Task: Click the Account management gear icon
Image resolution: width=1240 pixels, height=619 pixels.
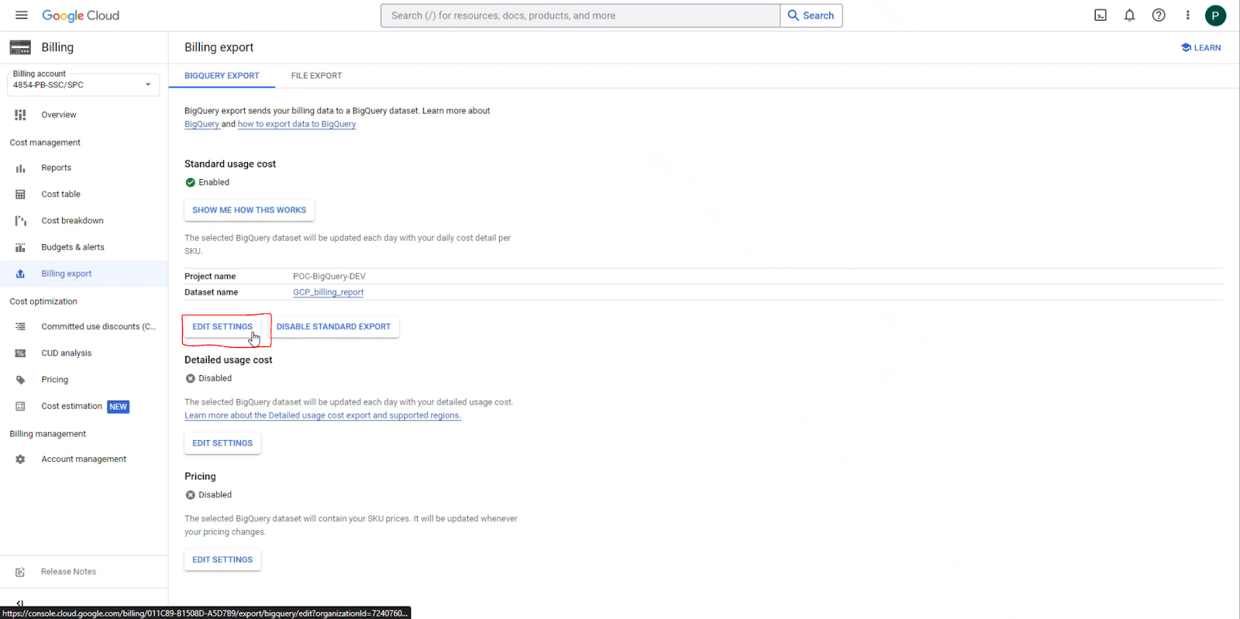Action: 20,459
